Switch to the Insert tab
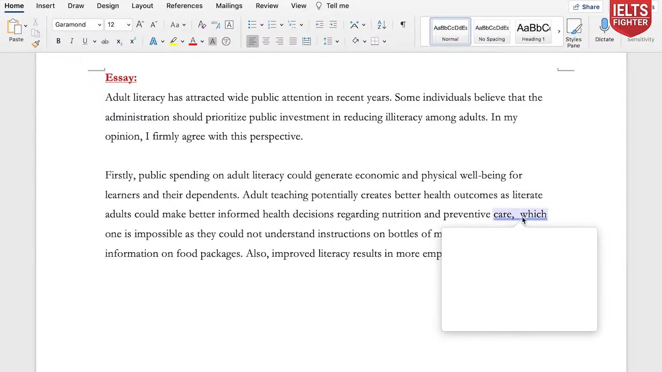This screenshot has height=372, width=662. point(46,6)
